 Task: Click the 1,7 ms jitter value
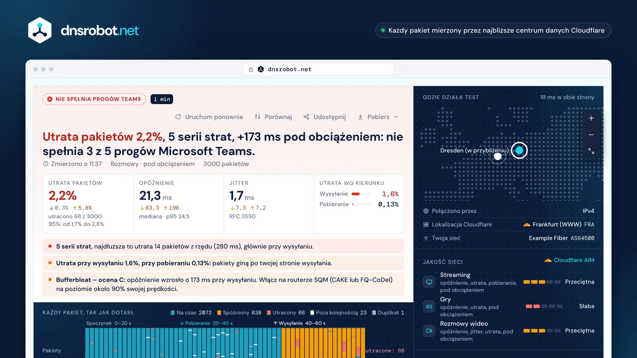click(x=241, y=196)
